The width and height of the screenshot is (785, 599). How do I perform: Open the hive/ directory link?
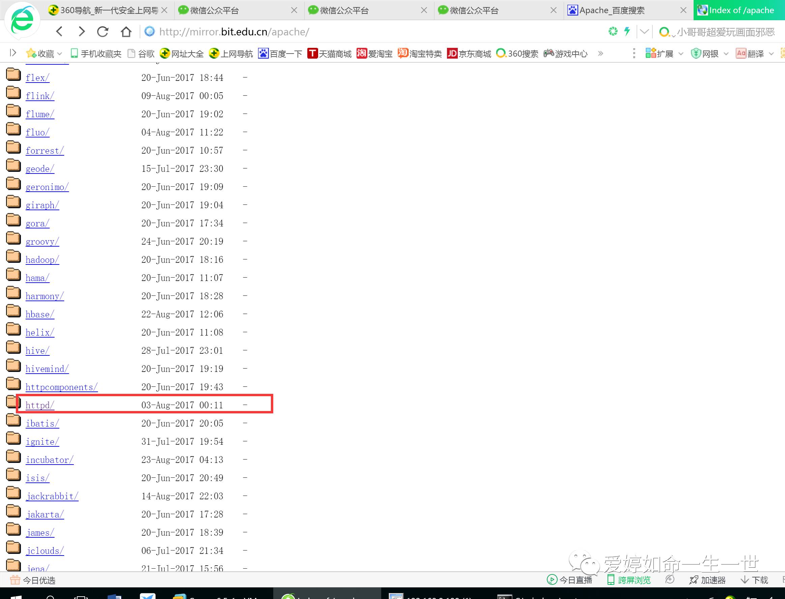[37, 351]
